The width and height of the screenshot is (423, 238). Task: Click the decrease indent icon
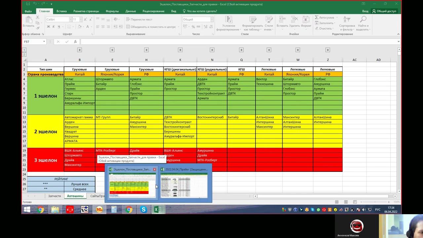coord(116,27)
